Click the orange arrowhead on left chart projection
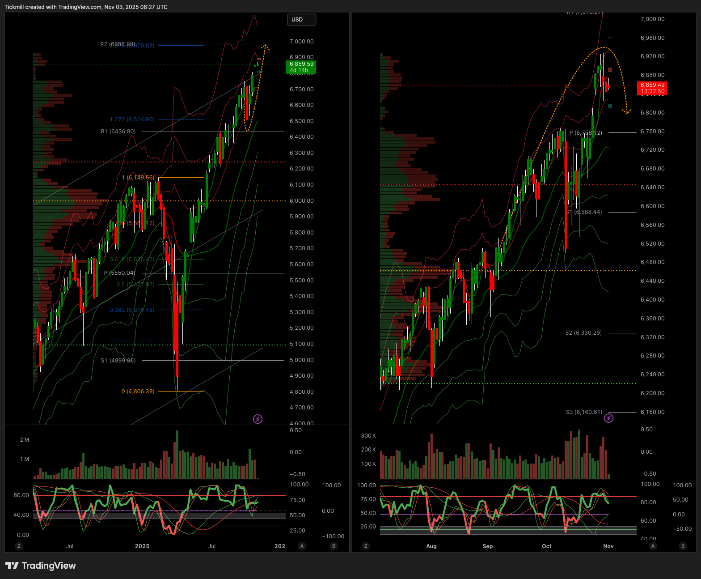Viewport: 701px width, 579px height. coord(266,46)
